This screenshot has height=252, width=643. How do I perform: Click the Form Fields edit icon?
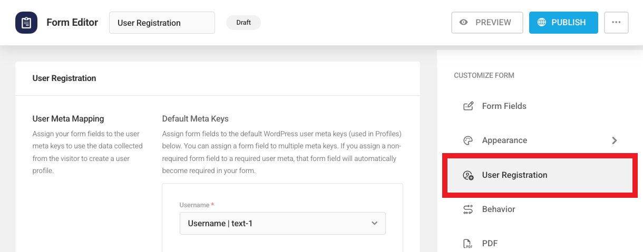point(468,106)
